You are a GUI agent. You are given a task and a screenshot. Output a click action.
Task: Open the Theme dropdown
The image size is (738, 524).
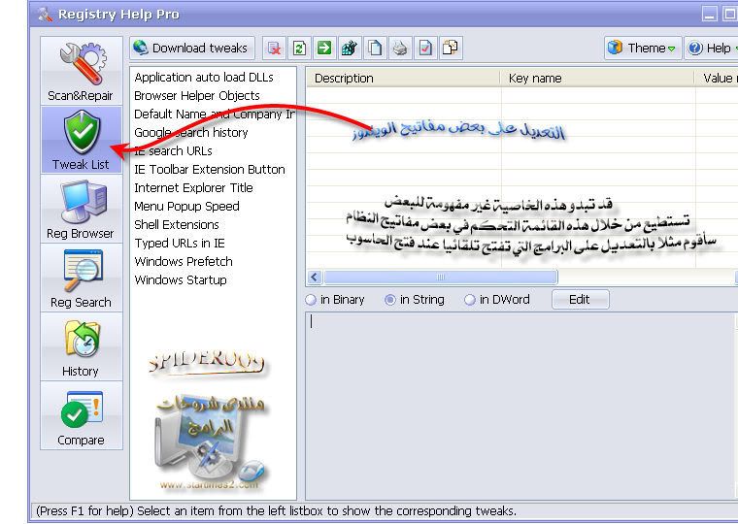(x=643, y=48)
